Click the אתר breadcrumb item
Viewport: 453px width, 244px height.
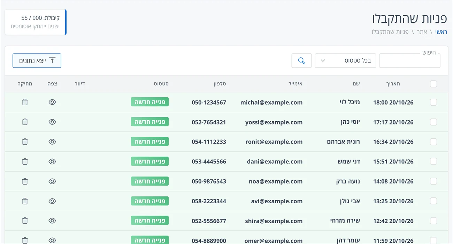[422, 32]
